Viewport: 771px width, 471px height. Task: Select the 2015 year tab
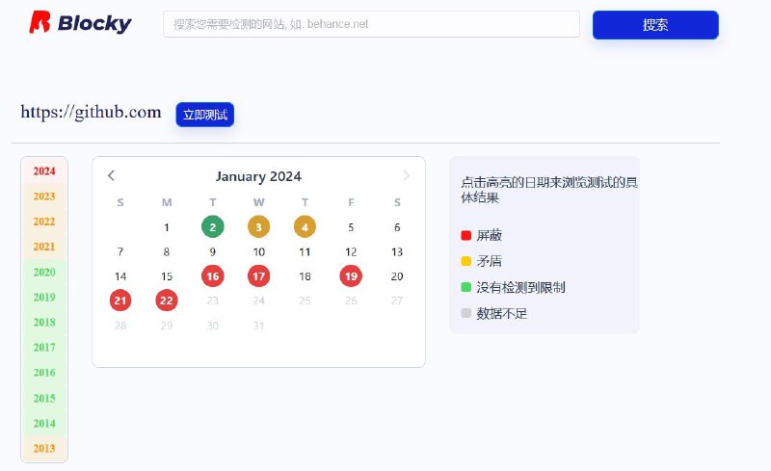(44, 398)
